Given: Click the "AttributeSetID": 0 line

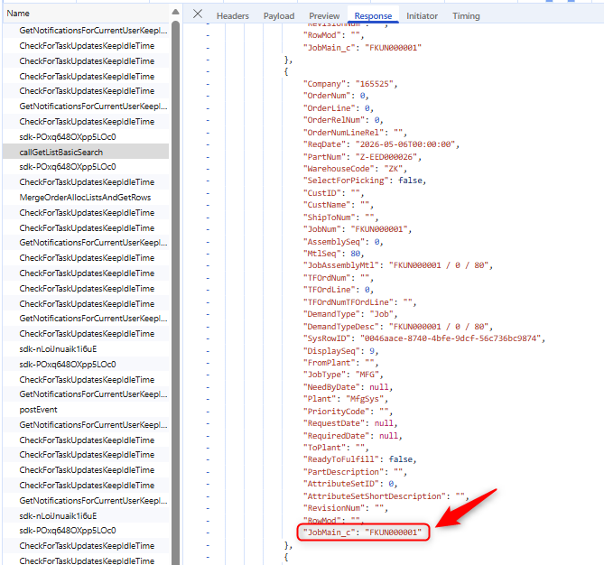Looking at the screenshot, I should tap(350, 484).
